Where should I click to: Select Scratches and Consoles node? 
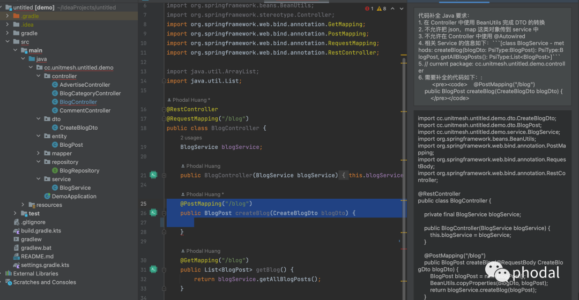coord(44,282)
